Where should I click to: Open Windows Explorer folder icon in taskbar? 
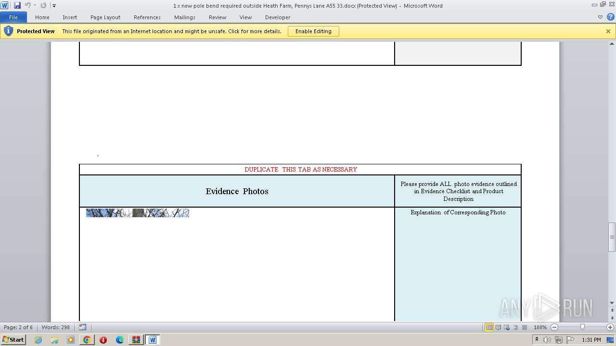(x=54, y=340)
